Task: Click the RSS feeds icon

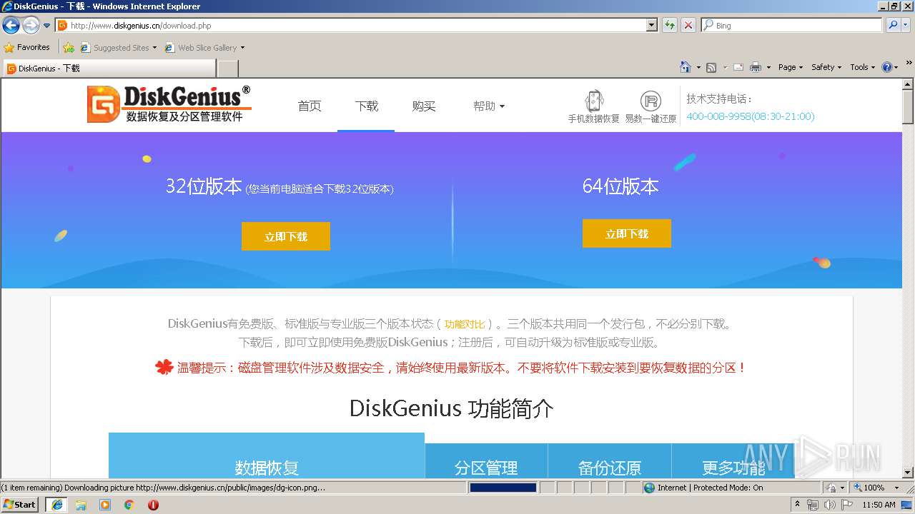Action: coord(711,67)
